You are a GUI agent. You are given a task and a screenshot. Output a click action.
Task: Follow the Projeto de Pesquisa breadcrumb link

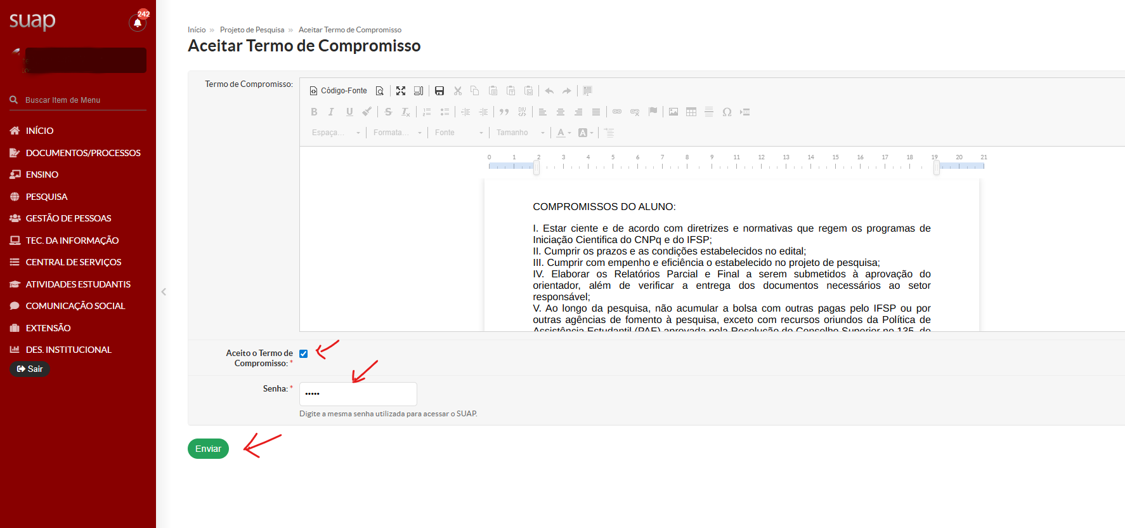coord(252,30)
